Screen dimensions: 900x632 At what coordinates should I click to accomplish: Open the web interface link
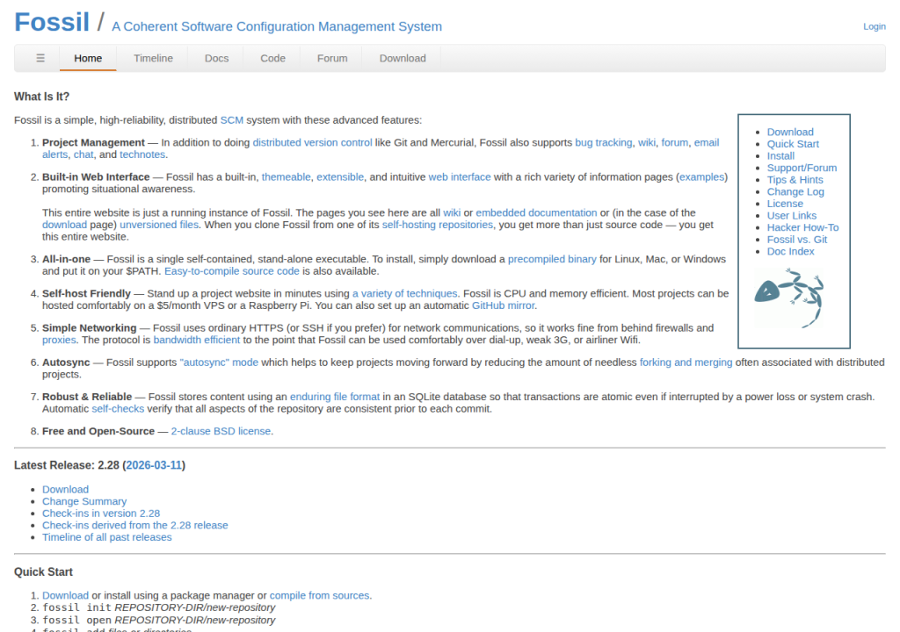point(459,176)
